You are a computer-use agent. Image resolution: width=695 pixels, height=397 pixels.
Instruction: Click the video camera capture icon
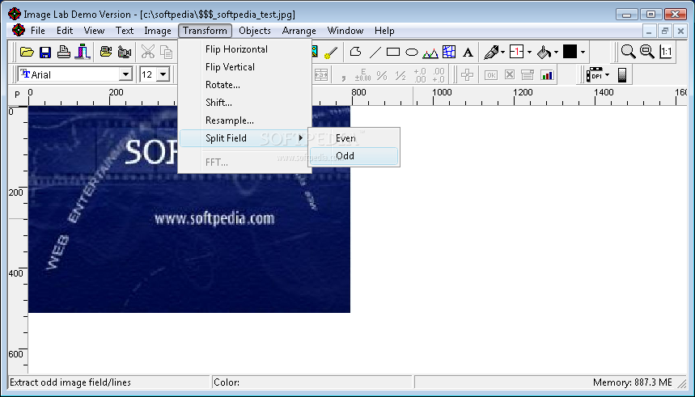click(125, 53)
